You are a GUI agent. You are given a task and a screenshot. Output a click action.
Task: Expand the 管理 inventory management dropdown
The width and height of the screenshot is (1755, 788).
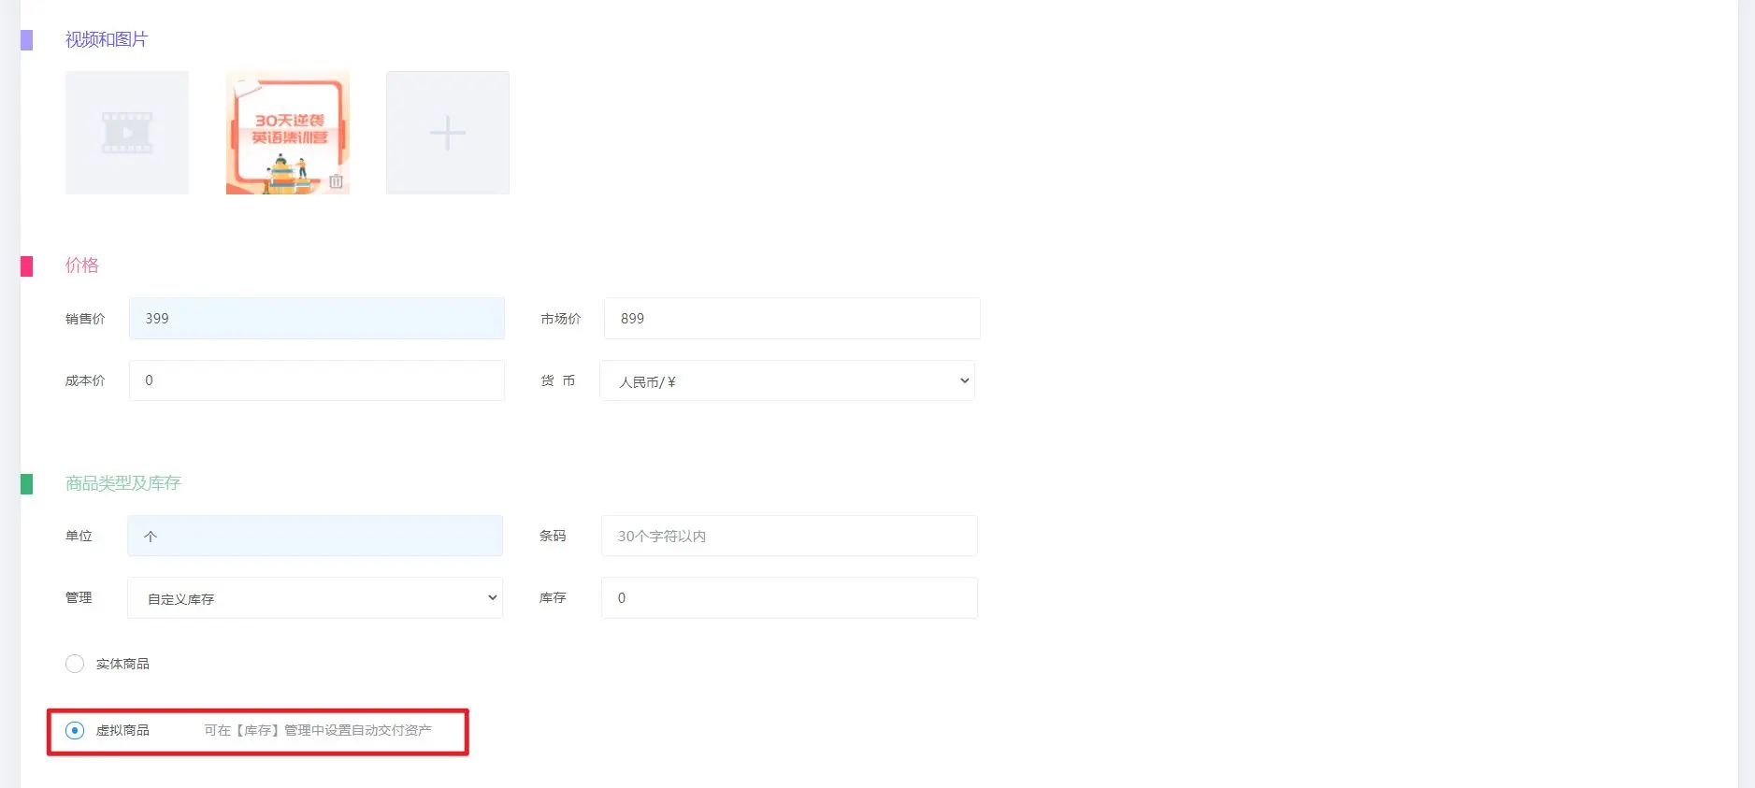(315, 598)
